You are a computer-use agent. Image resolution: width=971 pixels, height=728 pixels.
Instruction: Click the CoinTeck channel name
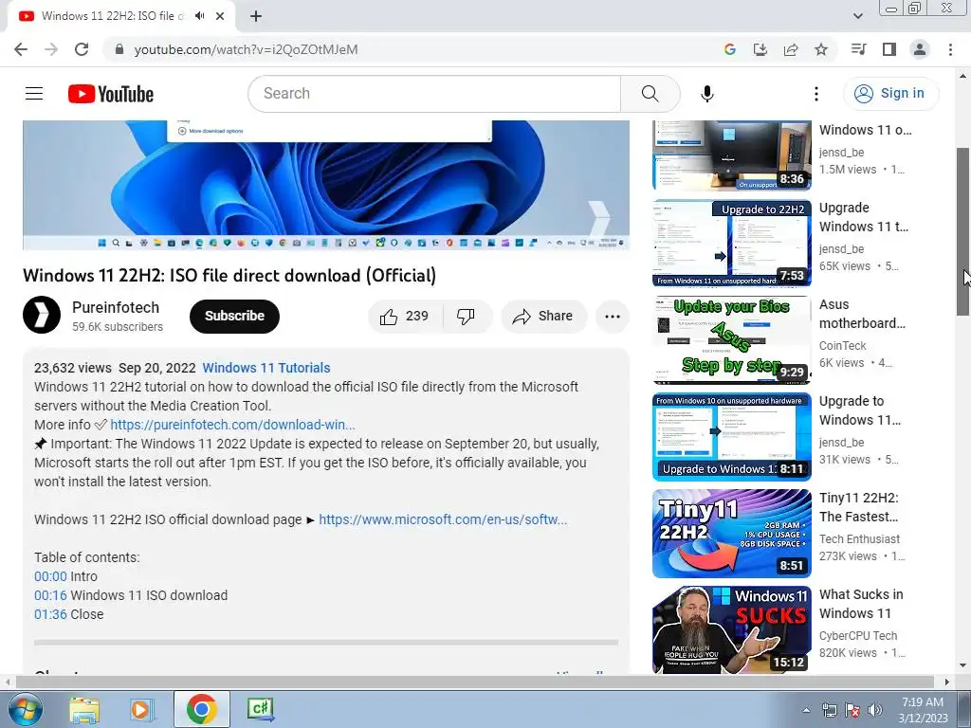pos(843,346)
